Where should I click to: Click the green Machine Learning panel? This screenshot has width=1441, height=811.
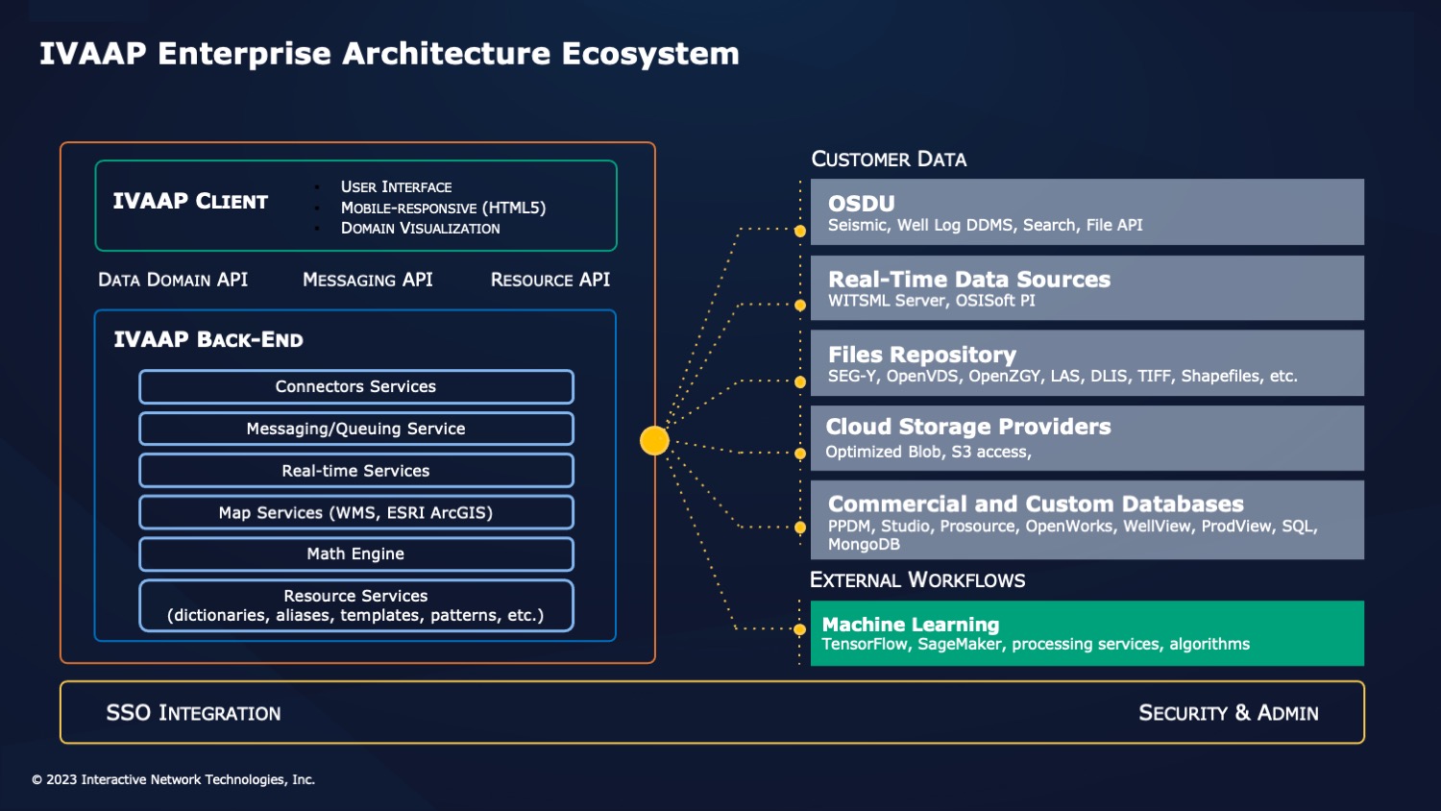point(1087,633)
